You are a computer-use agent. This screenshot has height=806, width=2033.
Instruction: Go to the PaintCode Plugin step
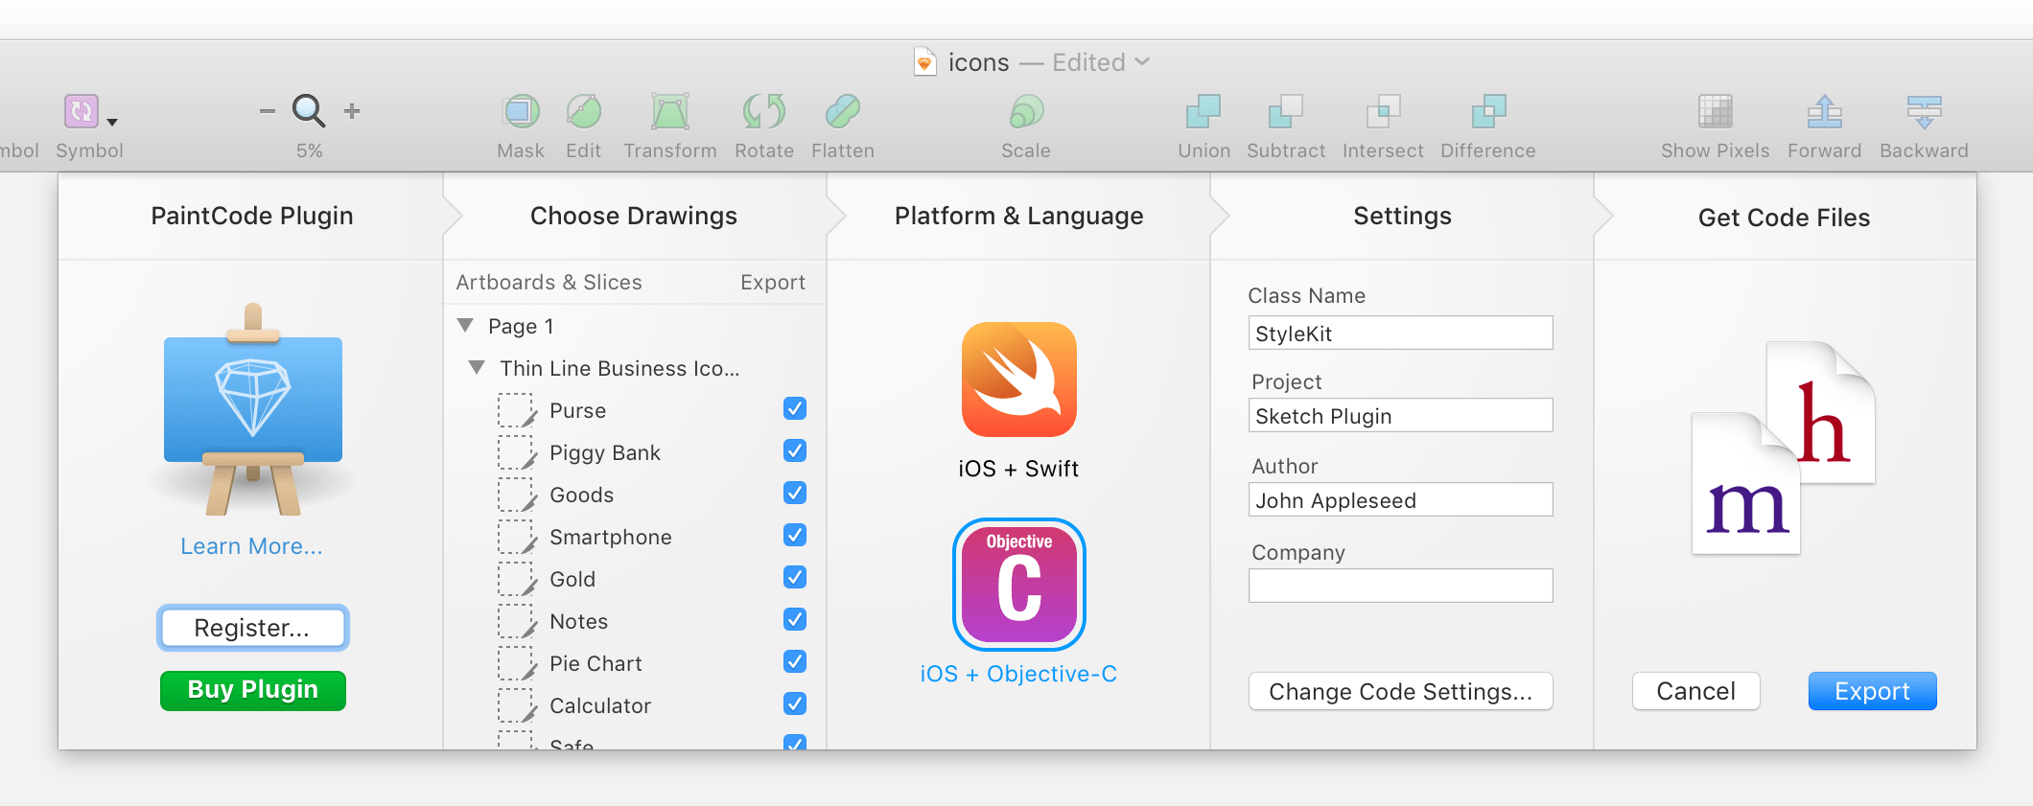click(x=252, y=216)
